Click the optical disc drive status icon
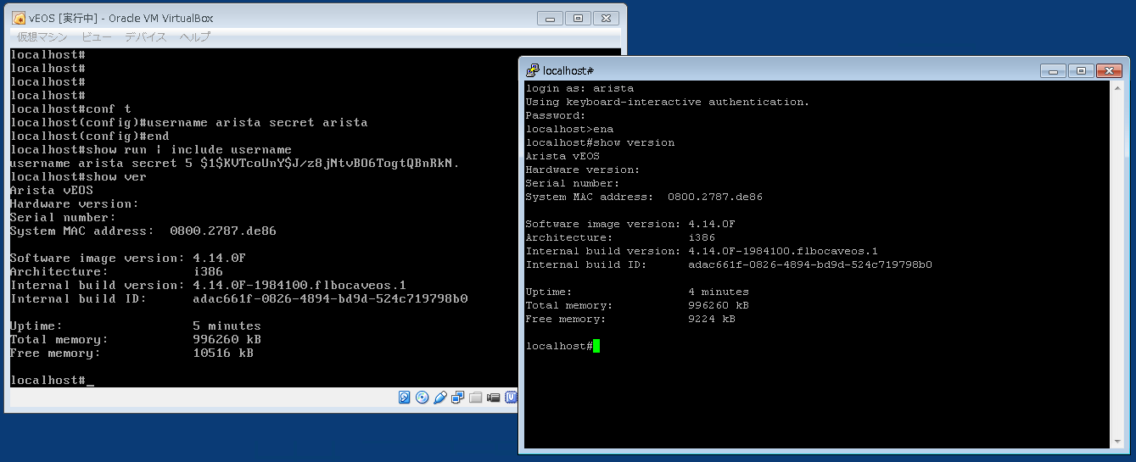Viewport: 1136px width, 462px height. click(x=422, y=397)
